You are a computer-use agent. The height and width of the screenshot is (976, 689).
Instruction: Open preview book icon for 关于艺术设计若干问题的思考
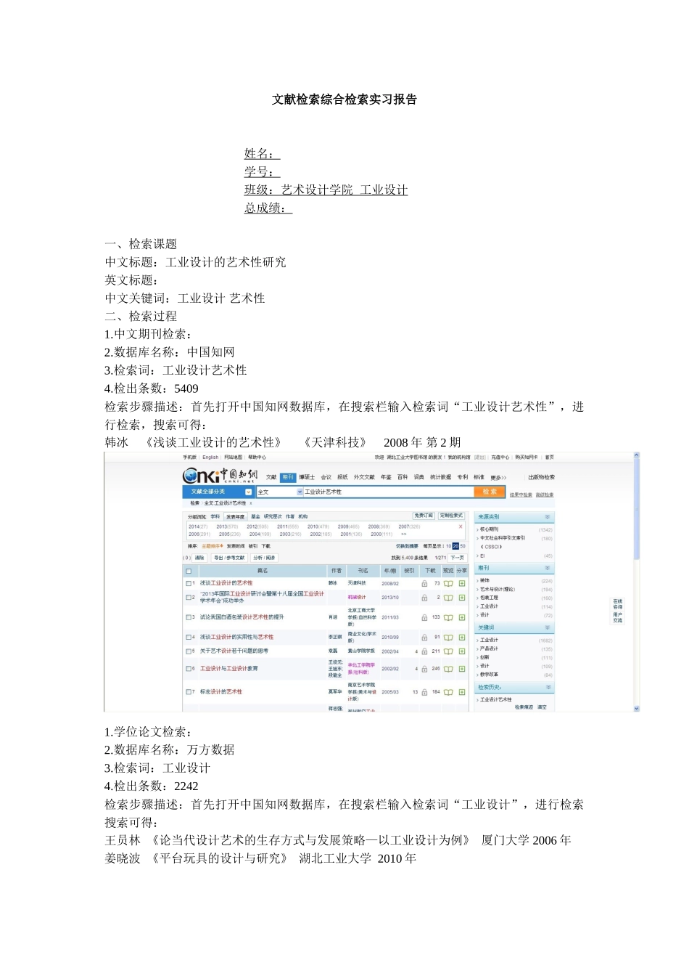(448, 651)
